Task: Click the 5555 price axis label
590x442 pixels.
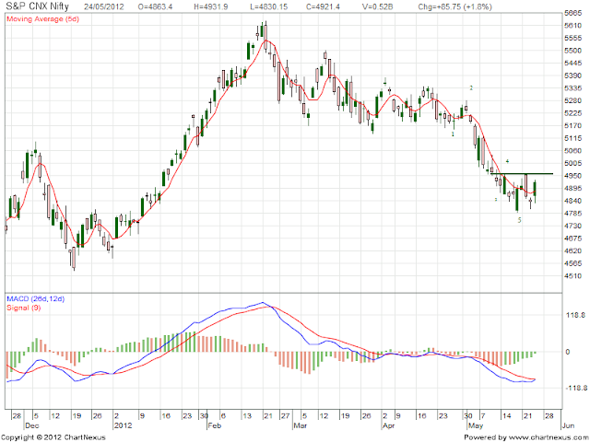Action: pyautogui.click(x=573, y=38)
